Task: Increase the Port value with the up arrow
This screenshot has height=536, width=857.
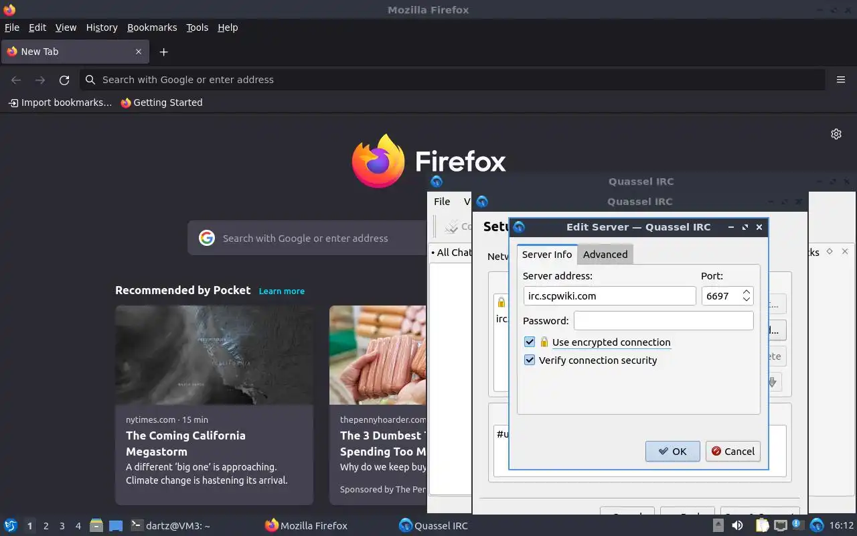Action: click(x=747, y=291)
